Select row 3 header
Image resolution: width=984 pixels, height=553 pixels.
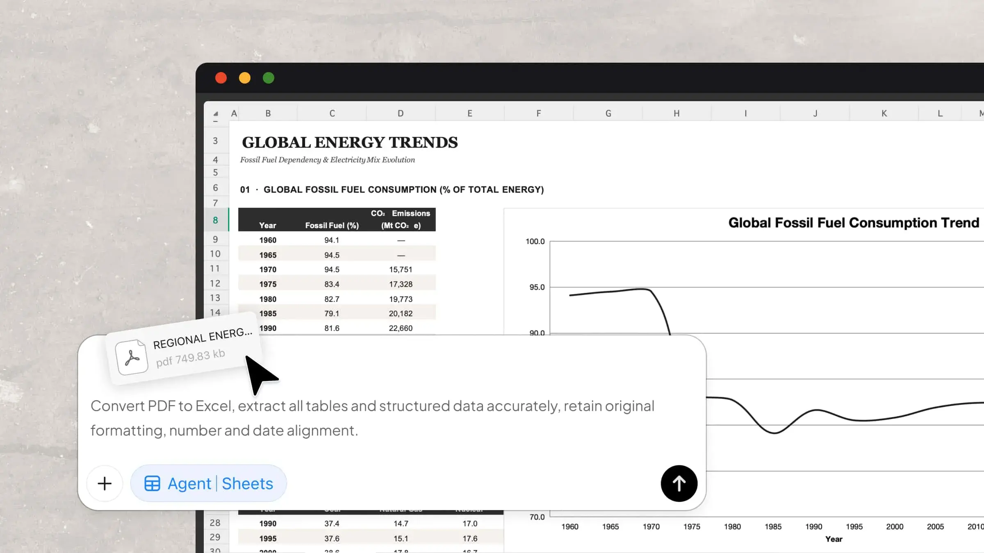coord(216,141)
